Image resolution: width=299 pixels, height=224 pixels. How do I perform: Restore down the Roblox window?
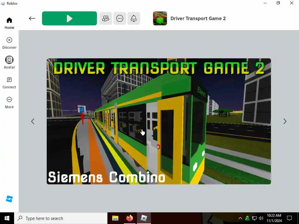(x=278, y=3)
